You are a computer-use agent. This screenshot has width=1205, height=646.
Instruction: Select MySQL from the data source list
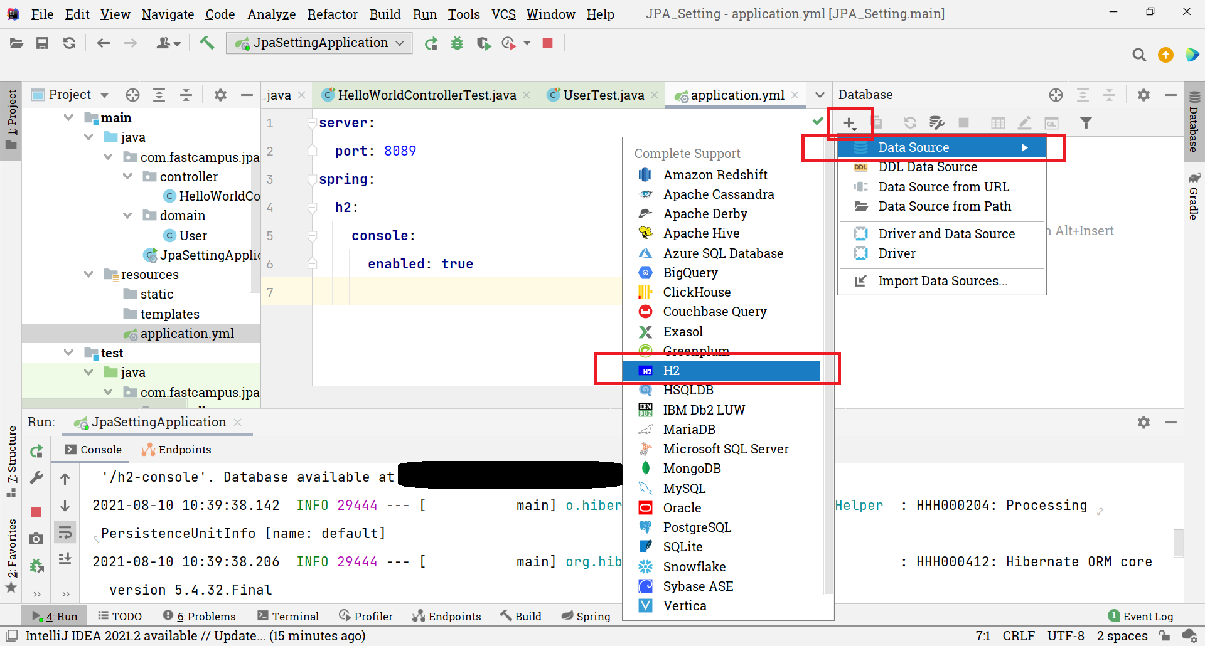pyautogui.click(x=720, y=488)
